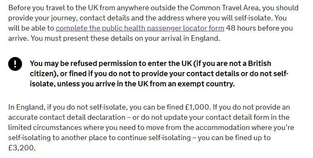Click the words 'Common Travel Area'

click(225, 8)
